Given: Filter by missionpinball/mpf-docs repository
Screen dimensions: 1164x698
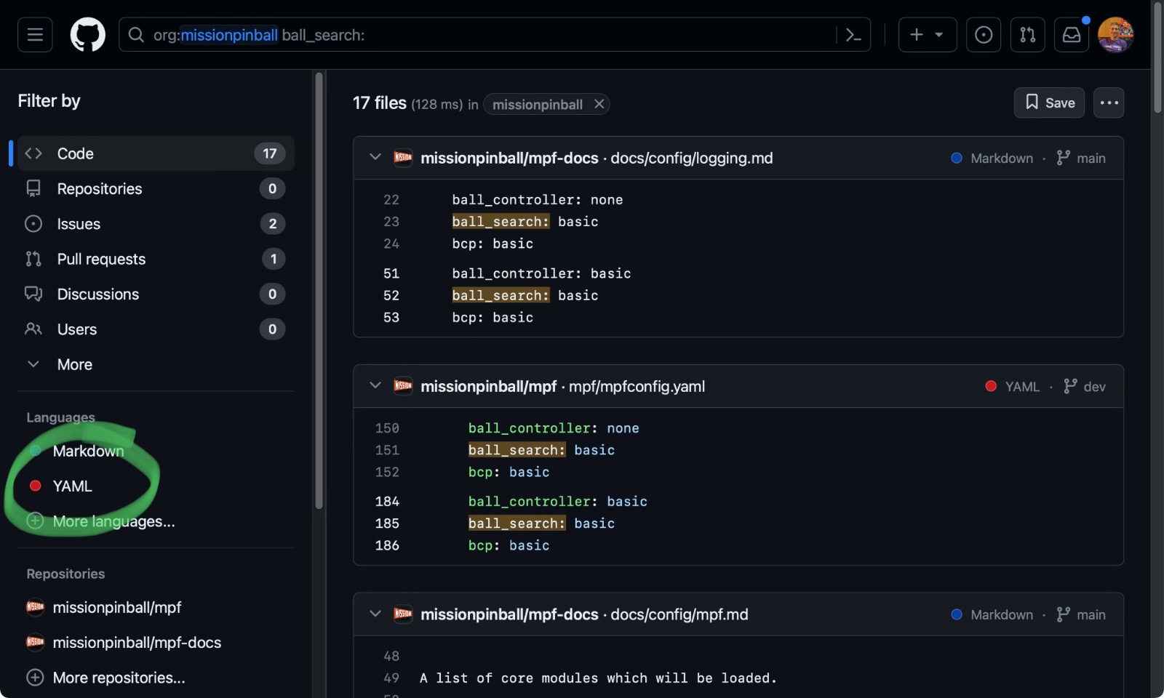Looking at the screenshot, I should pyautogui.click(x=137, y=643).
